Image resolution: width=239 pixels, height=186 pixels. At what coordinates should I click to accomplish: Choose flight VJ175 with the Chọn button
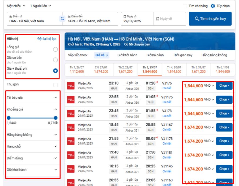(224, 86)
